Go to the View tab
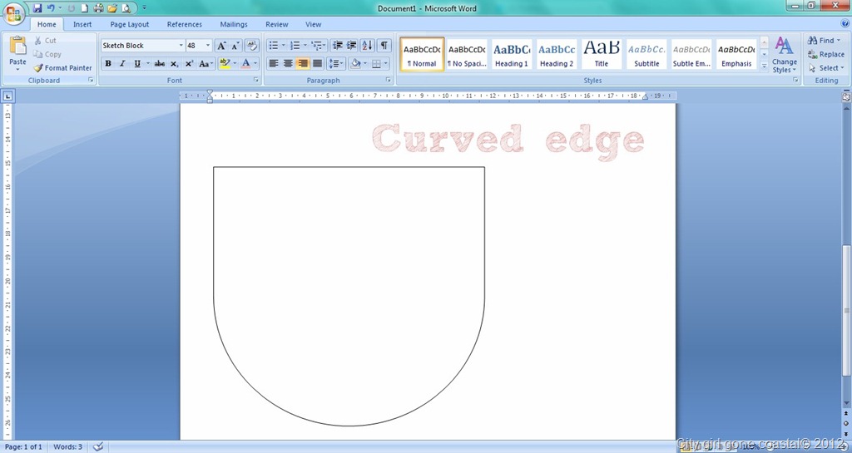This screenshot has width=852, height=453. [313, 24]
